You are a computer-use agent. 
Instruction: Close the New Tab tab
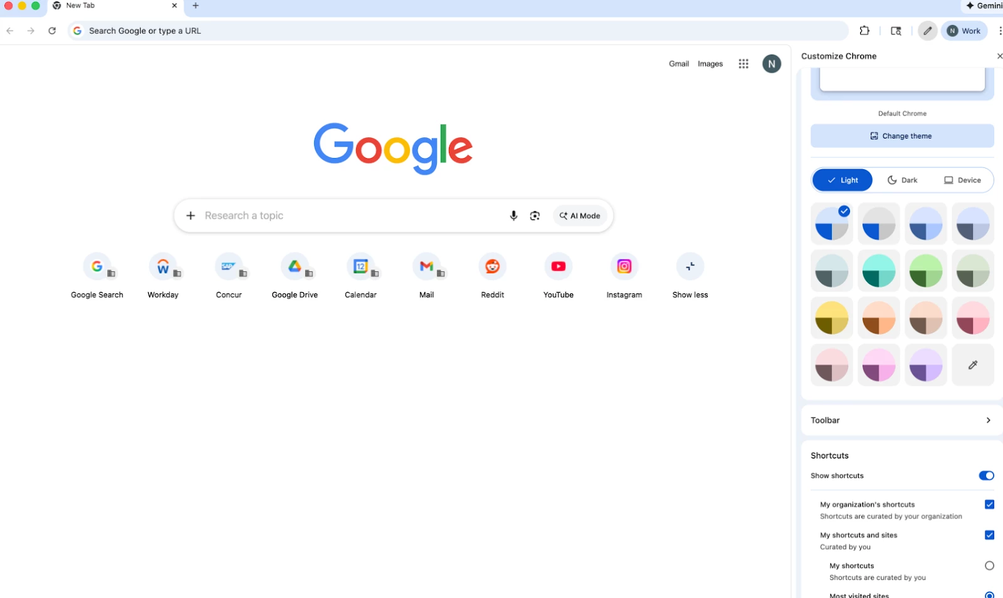pos(174,6)
